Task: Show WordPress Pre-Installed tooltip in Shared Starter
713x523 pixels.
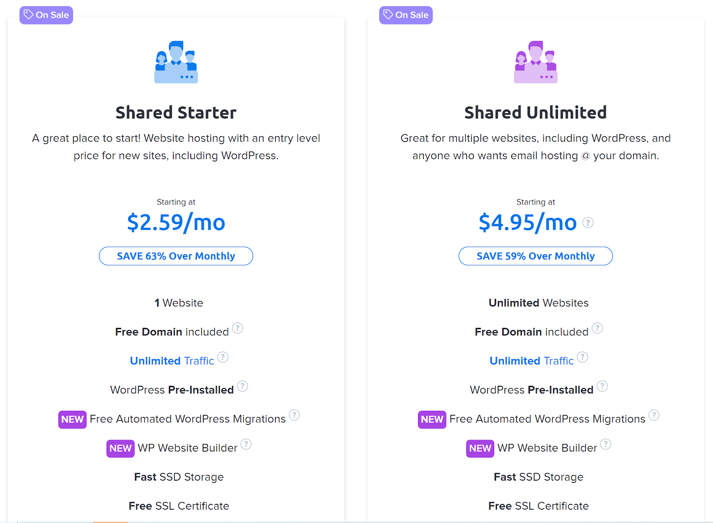Action: coord(242,386)
